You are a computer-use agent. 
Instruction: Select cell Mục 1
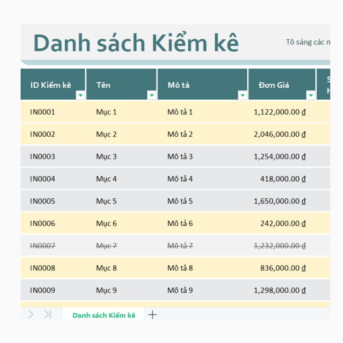(121, 112)
